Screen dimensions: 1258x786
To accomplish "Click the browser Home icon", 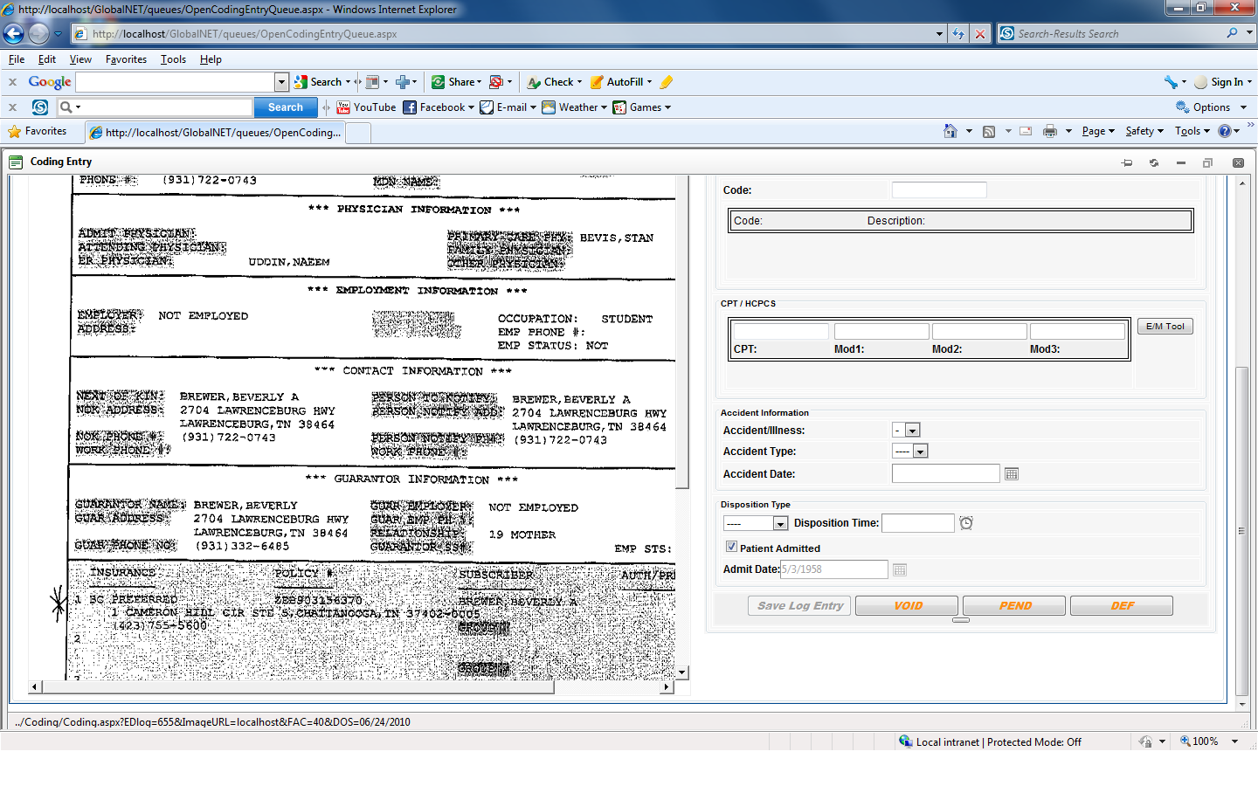I will [950, 131].
